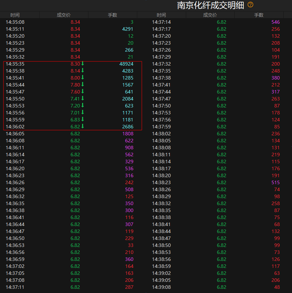Click the 时间 header above 14:37:14

pyautogui.click(x=161, y=15)
